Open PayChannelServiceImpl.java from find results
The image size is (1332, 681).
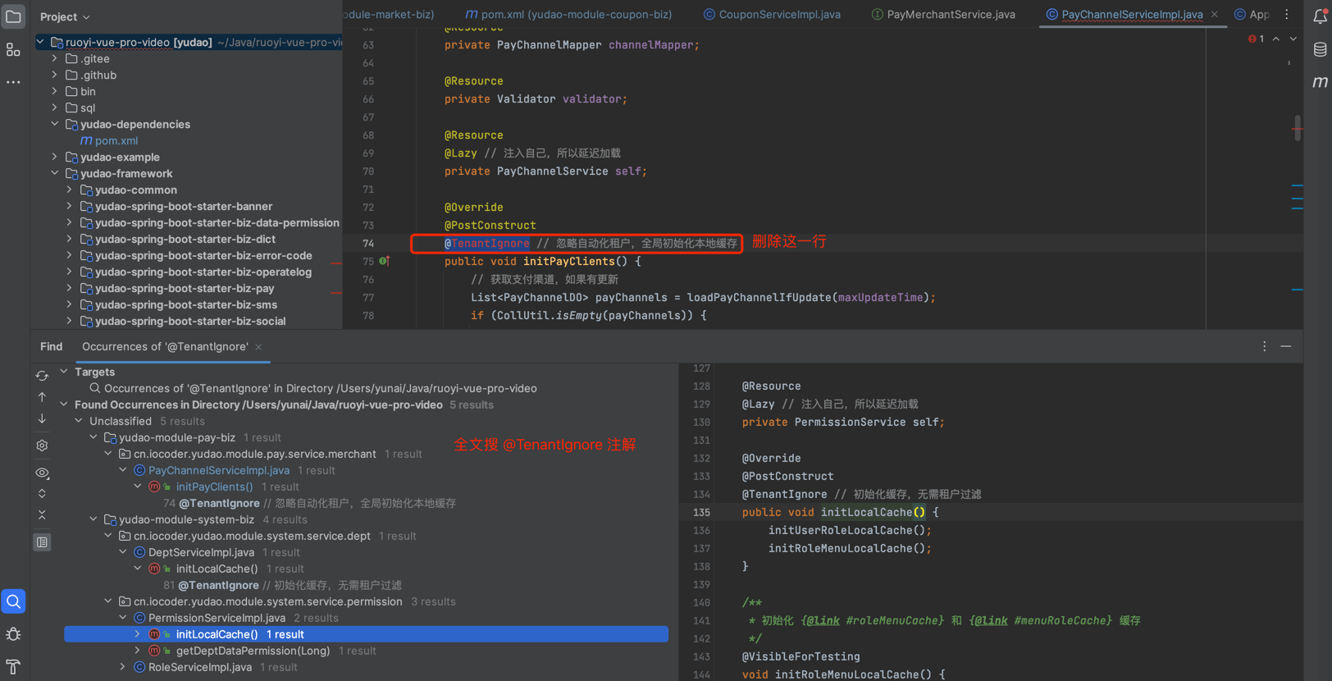[x=218, y=470]
